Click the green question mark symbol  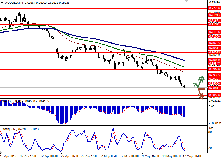194,84
